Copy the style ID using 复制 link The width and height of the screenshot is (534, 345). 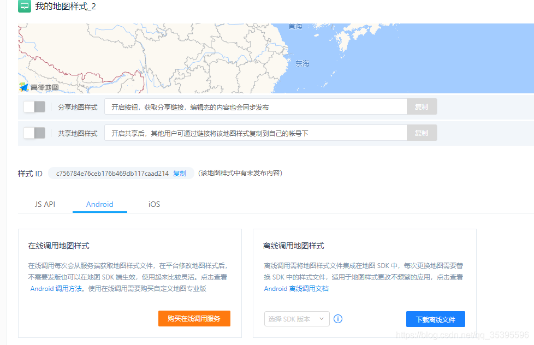pyautogui.click(x=180, y=174)
